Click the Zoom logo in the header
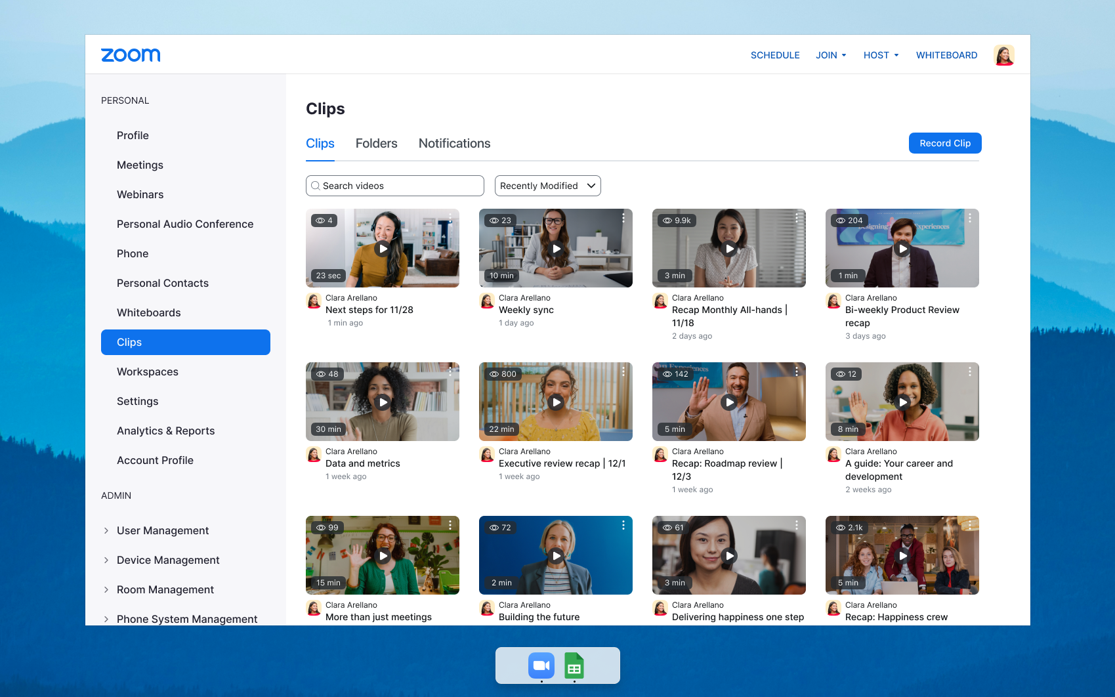This screenshot has height=697, width=1115. tap(131, 55)
